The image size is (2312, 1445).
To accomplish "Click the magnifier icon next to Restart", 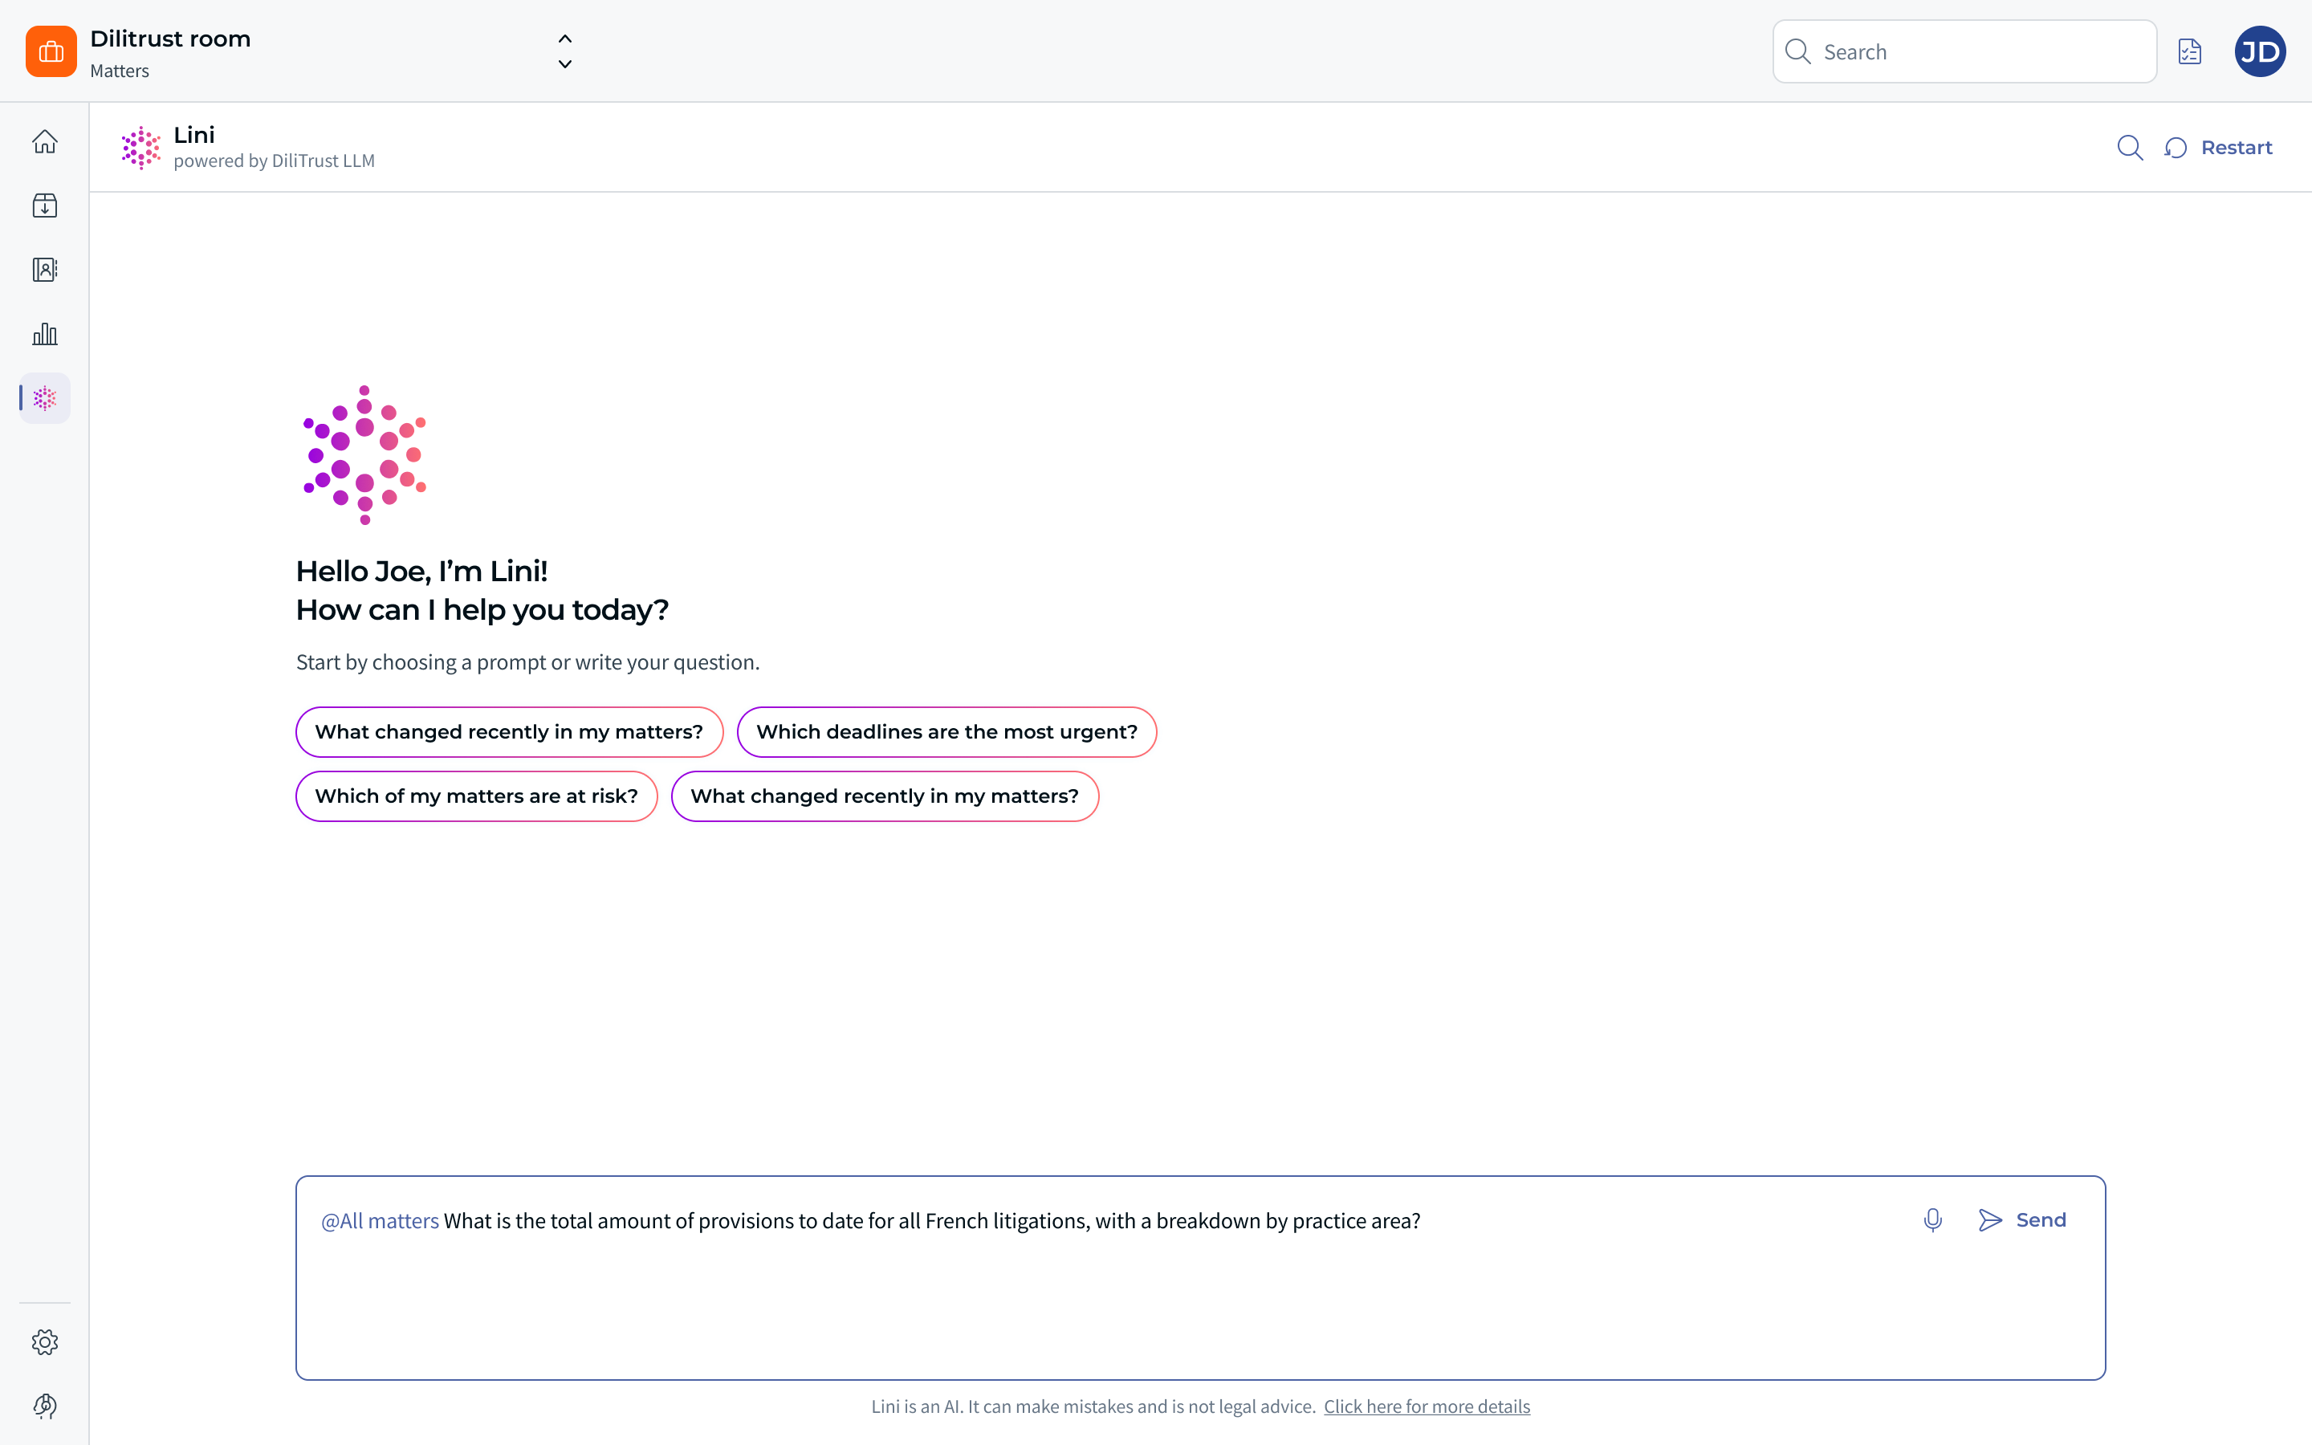I will 2130,149.
